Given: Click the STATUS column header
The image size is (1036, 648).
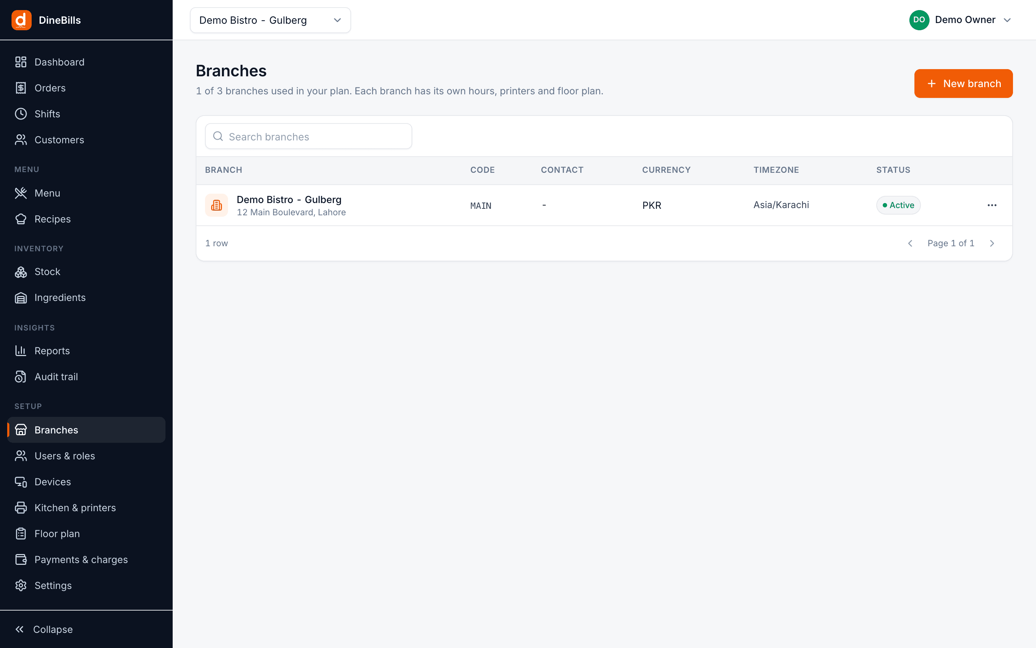Looking at the screenshot, I should [x=893, y=170].
